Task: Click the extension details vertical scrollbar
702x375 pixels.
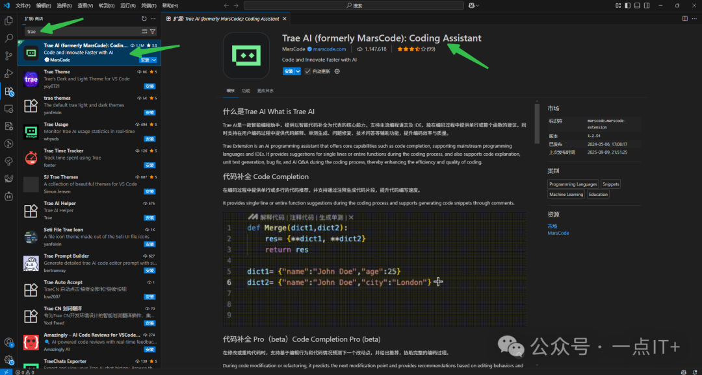Action: (538, 124)
